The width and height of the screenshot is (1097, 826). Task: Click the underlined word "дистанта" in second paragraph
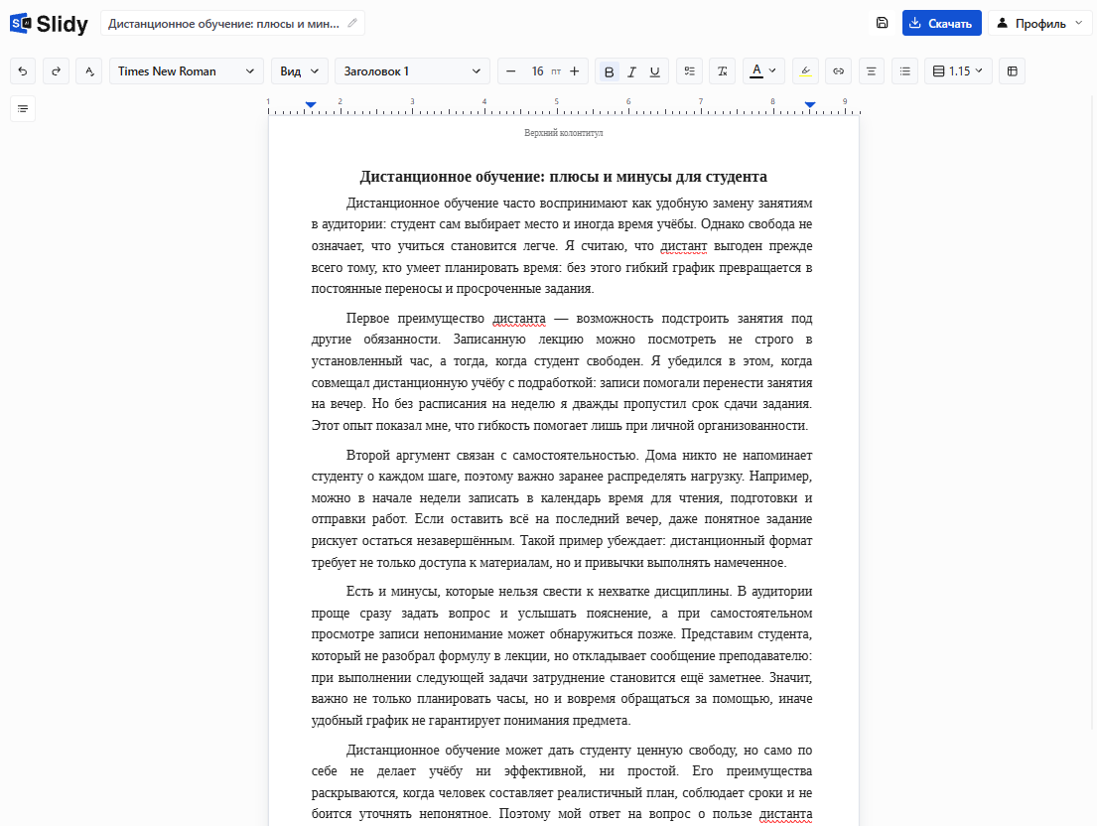[x=519, y=319]
